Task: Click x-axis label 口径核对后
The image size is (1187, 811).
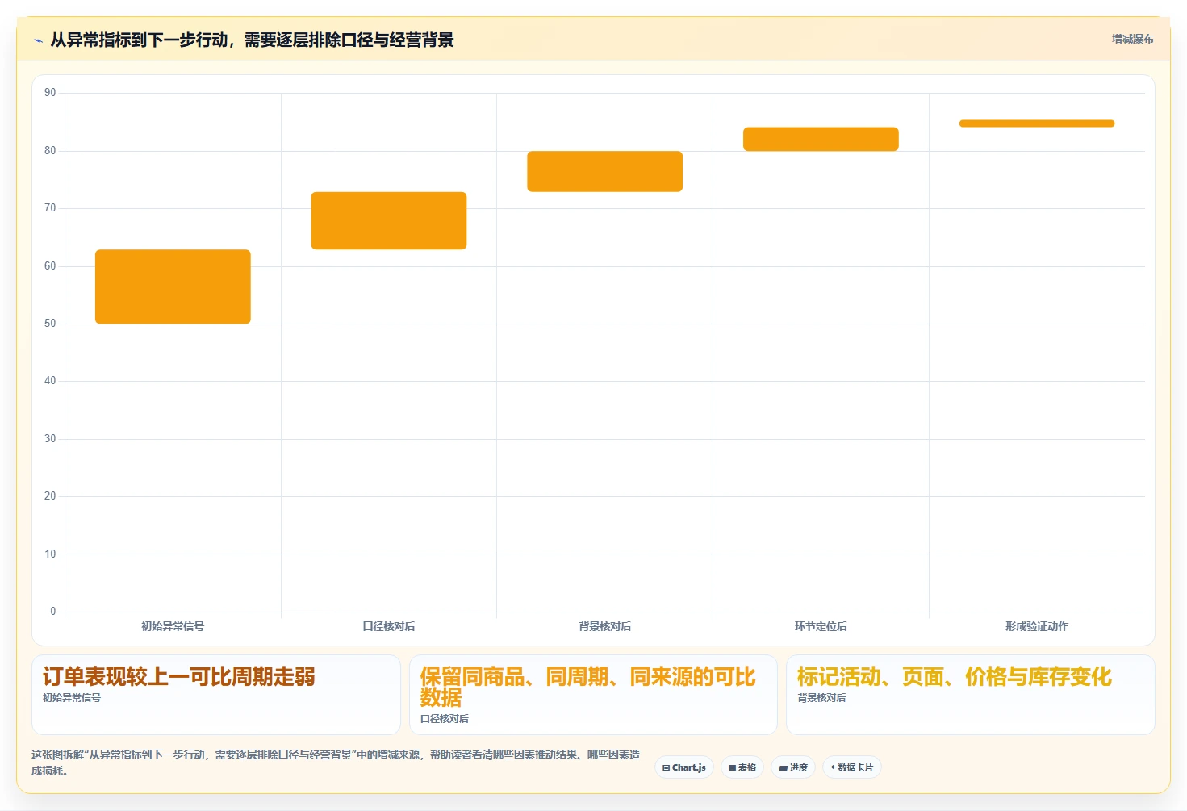Action: [x=389, y=626]
